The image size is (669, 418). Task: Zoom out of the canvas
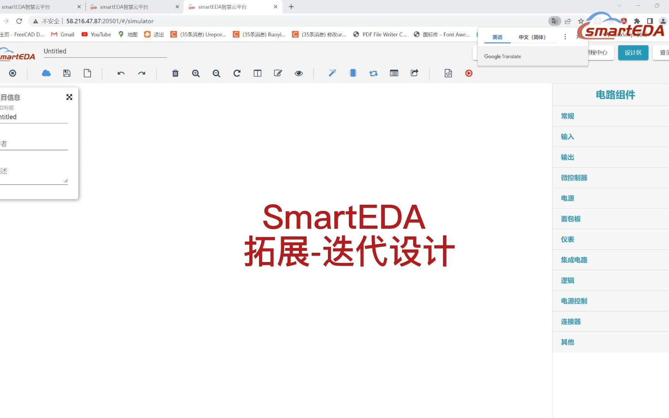tap(216, 73)
